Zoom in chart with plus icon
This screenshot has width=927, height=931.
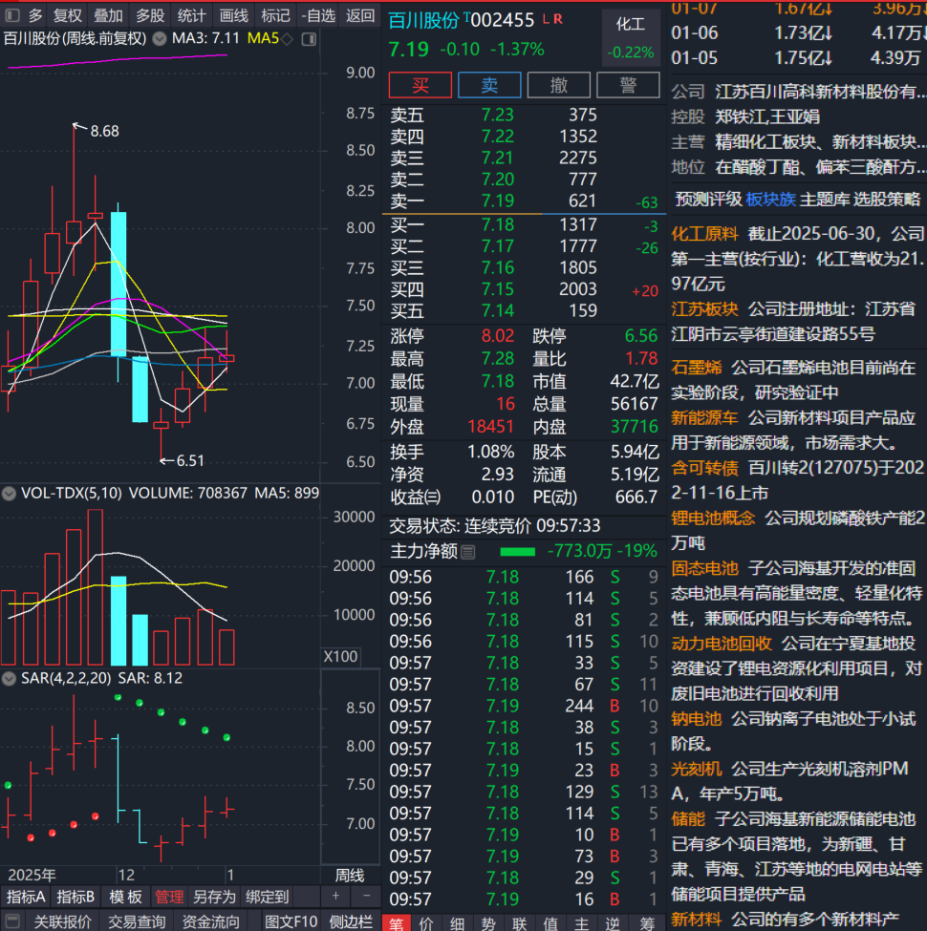(x=335, y=896)
